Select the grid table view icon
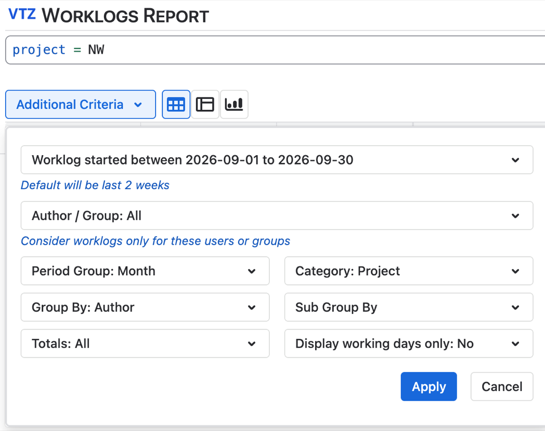The height and width of the screenshot is (431, 545). coord(176,104)
